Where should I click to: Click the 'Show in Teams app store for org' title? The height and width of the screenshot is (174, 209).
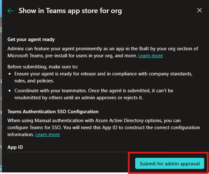point(70,11)
